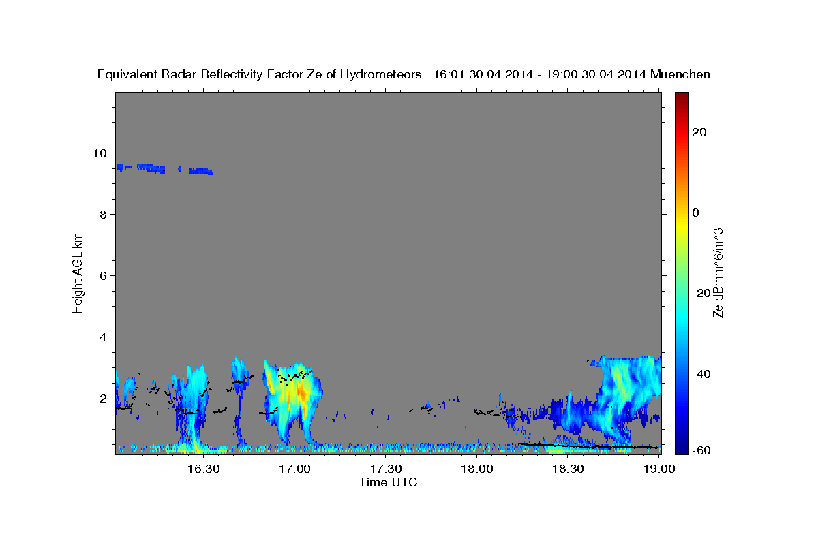Click the high cirrus echo near 9.5 km

pos(164,168)
